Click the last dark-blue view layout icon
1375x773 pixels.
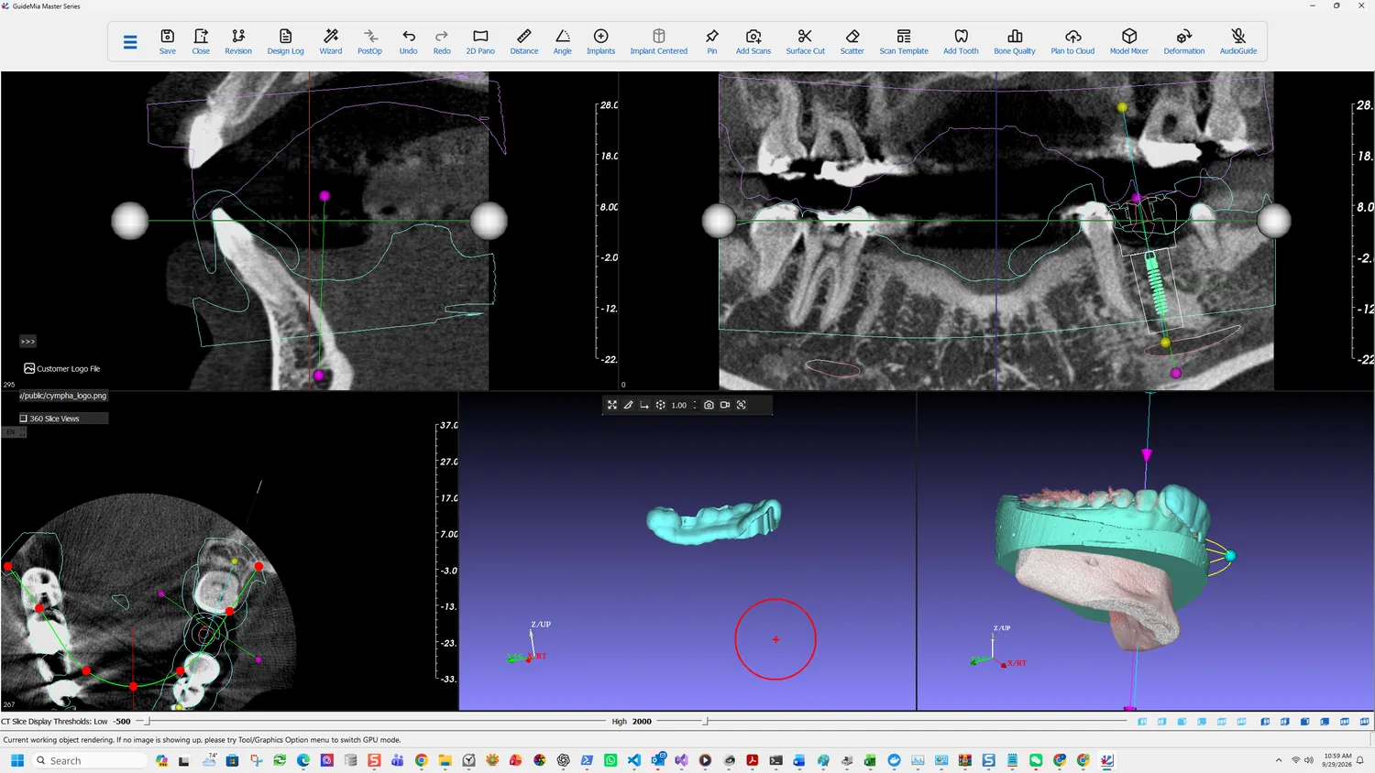click(1365, 722)
